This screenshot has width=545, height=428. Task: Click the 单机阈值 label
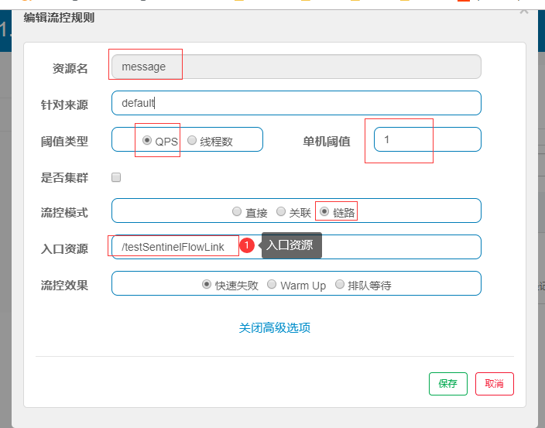[327, 142]
